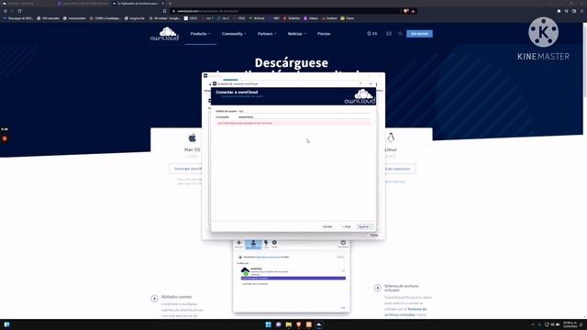Viewport: 587px width, 330px height.
Task: Open the ownCloud taskbar icon
Action: (x=318, y=324)
